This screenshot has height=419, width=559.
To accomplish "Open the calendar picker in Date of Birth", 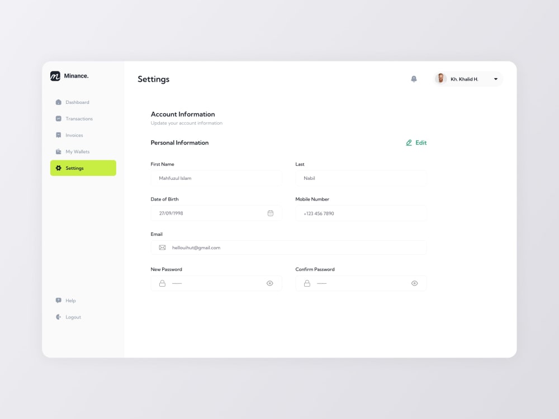I will (271, 213).
